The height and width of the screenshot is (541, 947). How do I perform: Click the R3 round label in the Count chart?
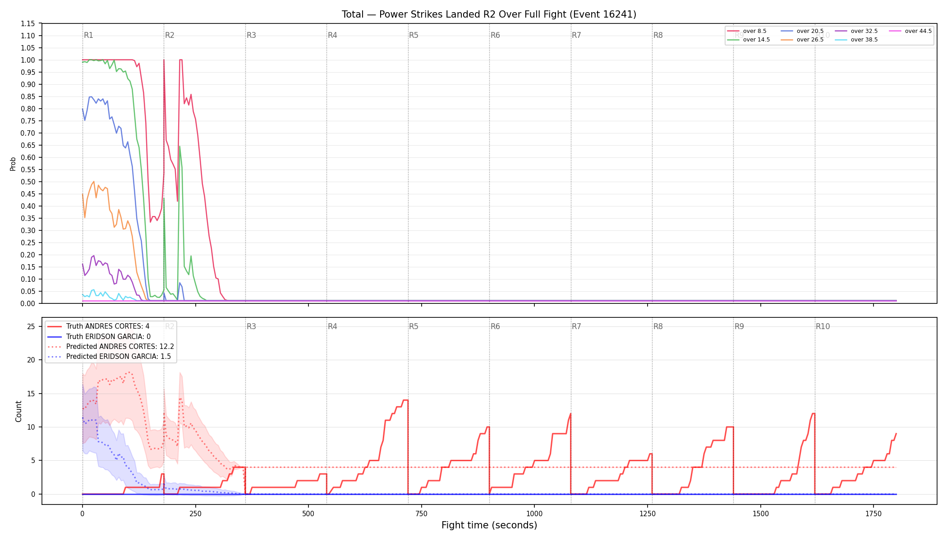point(251,326)
